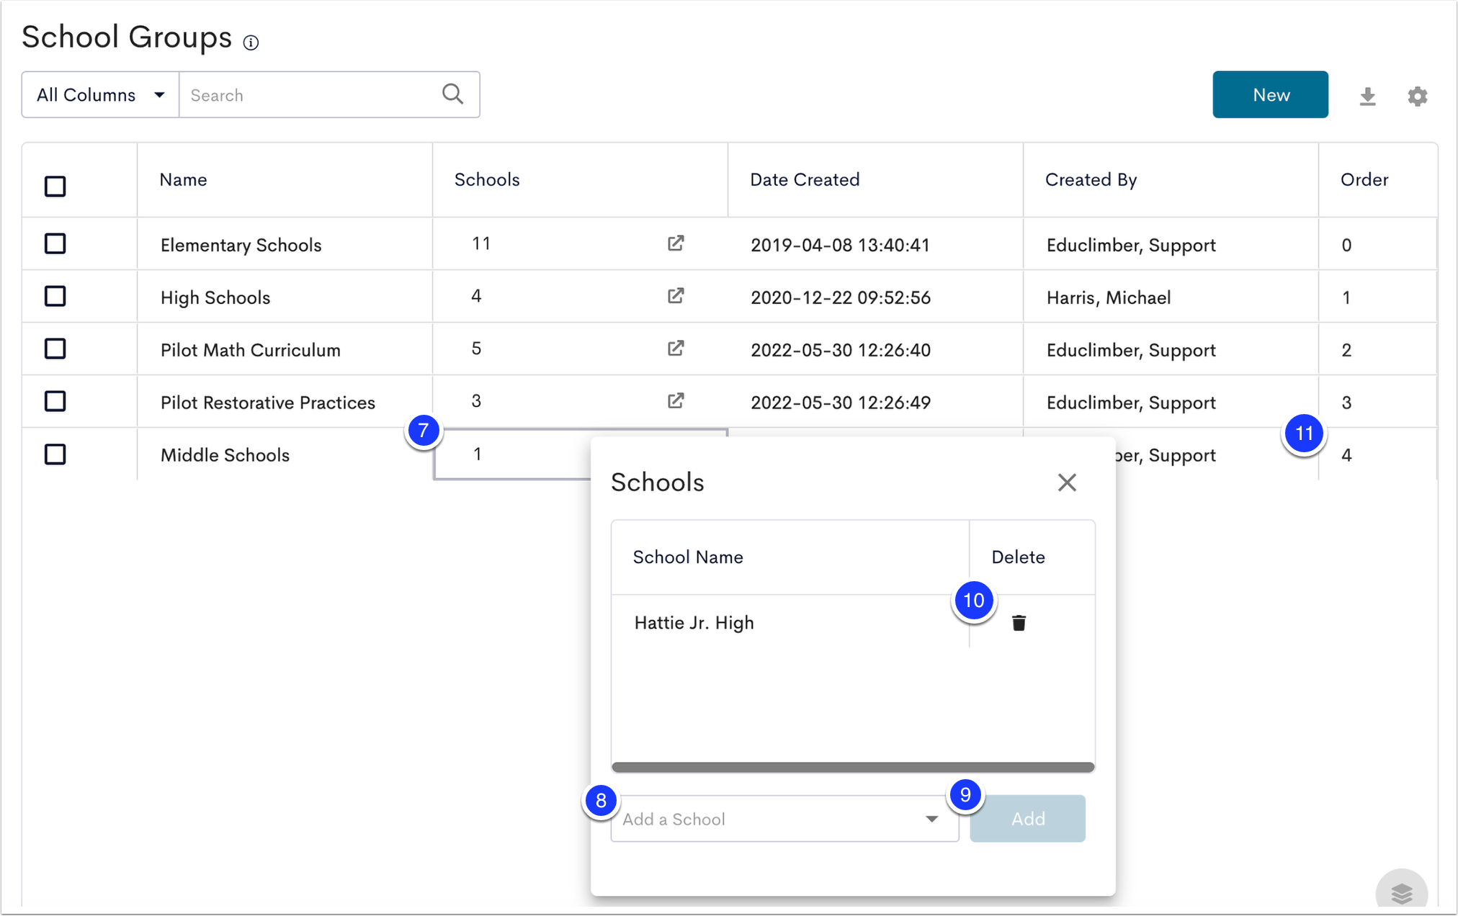This screenshot has width=1458, height=916.
Task: Click date 2019-04-08 13:40:41
Action: [x=840, y=245]
